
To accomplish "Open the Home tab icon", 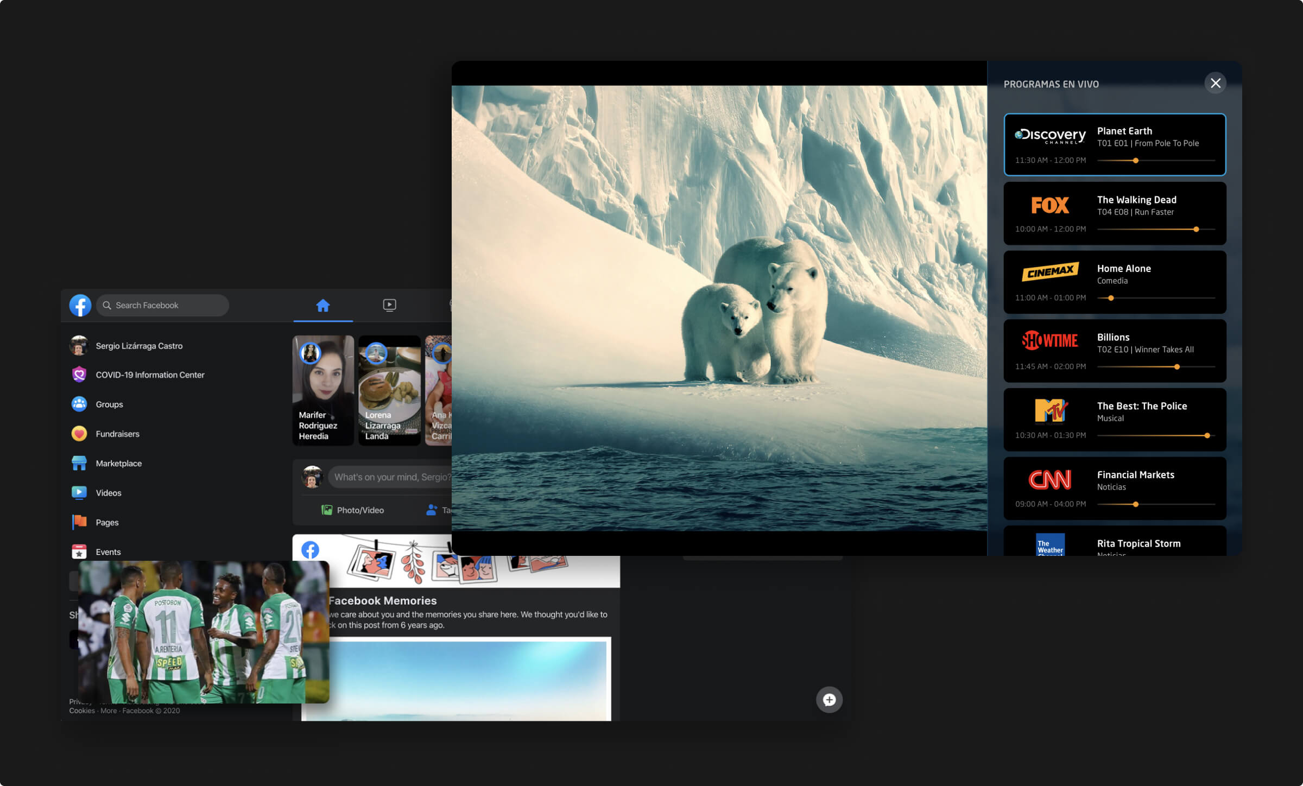I will [323, 306].
